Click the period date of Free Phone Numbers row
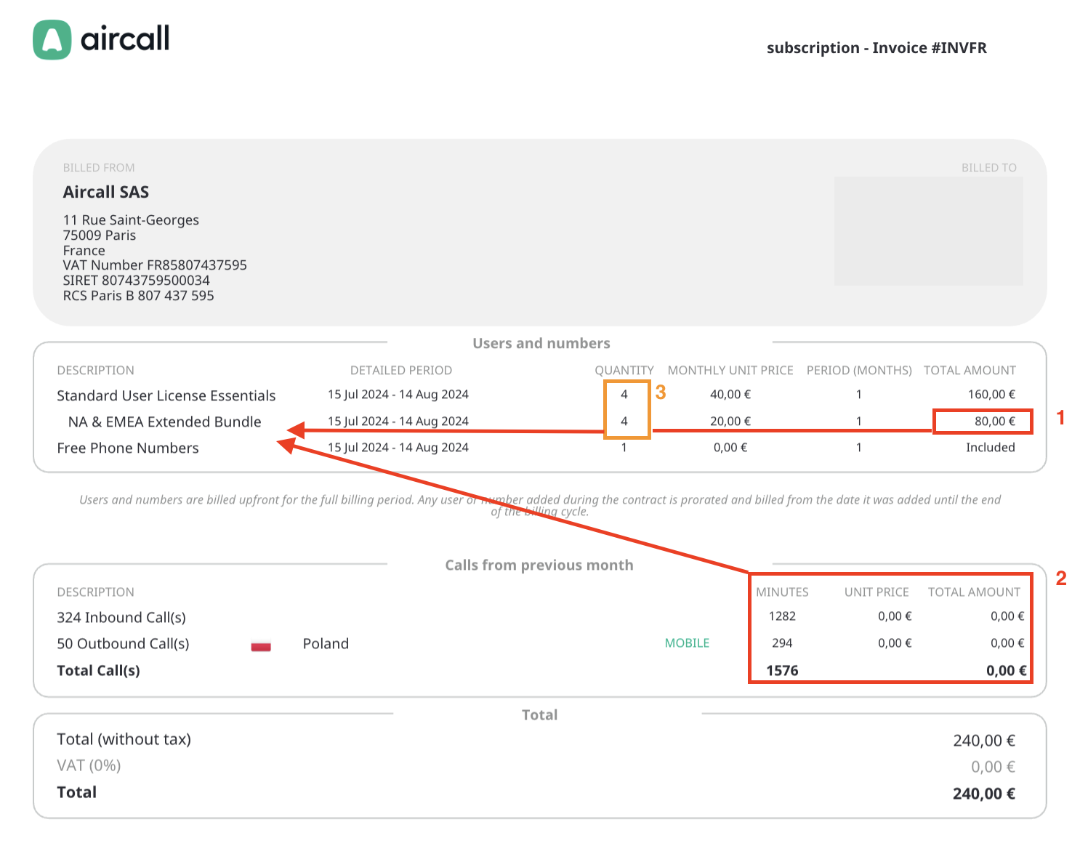Image resolution: width=1080 pixels, height=846 pixels. pos(398,448)
